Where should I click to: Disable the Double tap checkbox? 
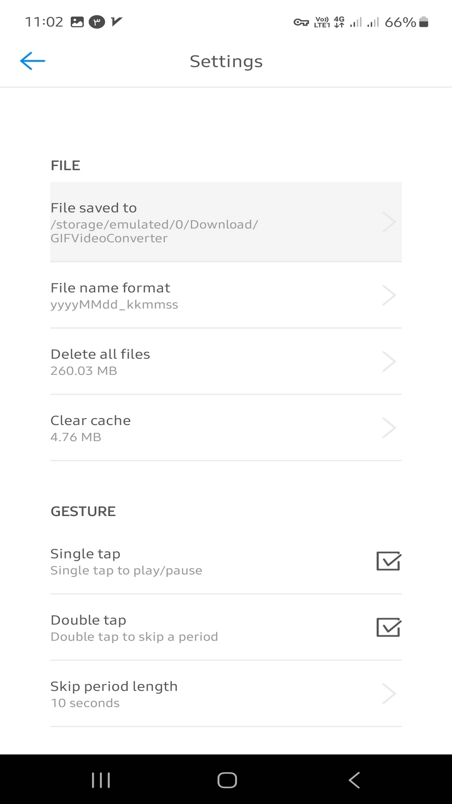(389, 627)
